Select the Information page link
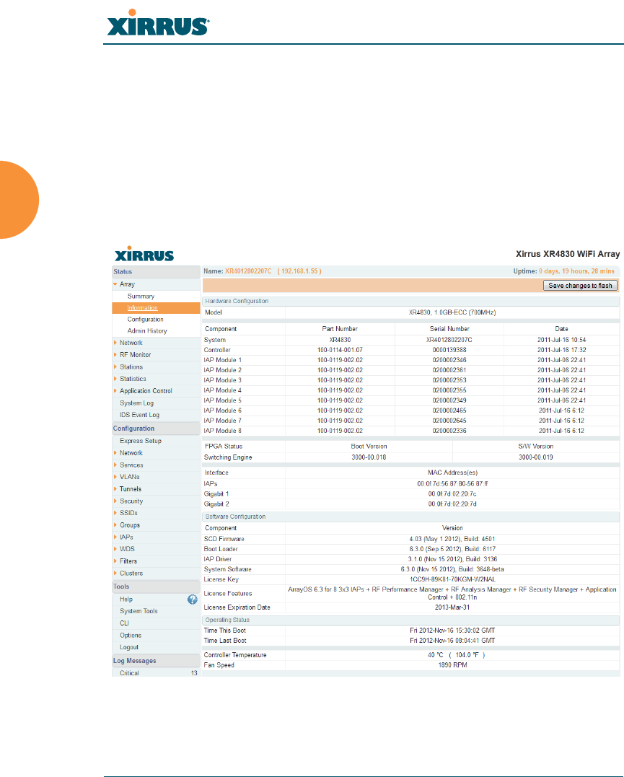The width and height of the screenshot is (624, 777). [x=142, y=308]
